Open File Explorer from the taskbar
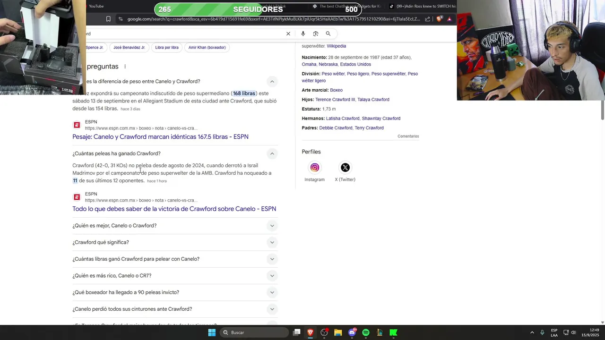The image size is (605, 340). pos(338,332)
